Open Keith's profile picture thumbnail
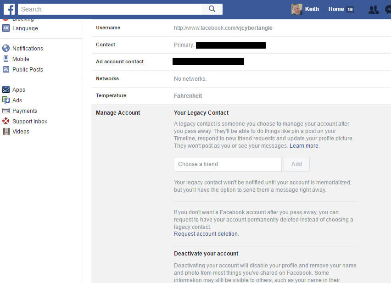Screen dimensions: 391x283 [x=297, y=9]
